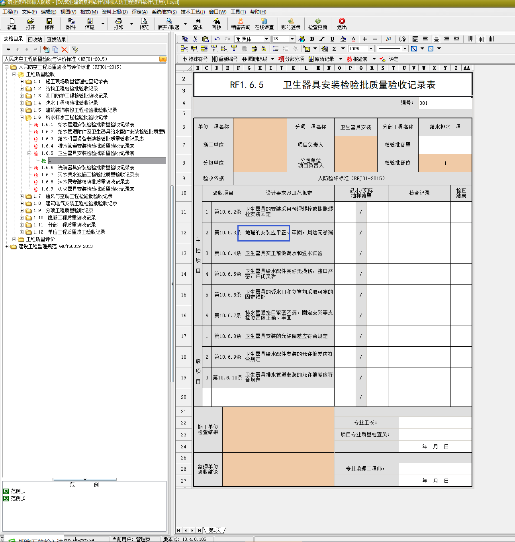Screen dimensions: 515x542
Task: Click the 打印 (Print) icon
Action: click(118, 24)
